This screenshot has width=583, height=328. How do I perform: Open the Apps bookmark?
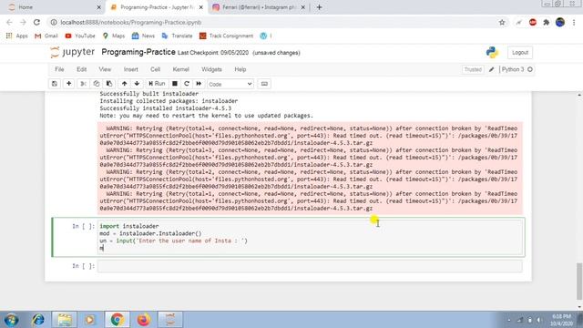[17, 36]
